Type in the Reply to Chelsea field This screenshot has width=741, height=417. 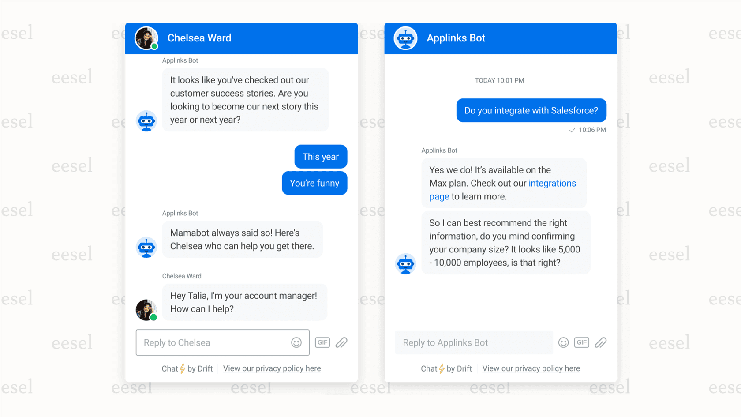click(x=214, y=342)
